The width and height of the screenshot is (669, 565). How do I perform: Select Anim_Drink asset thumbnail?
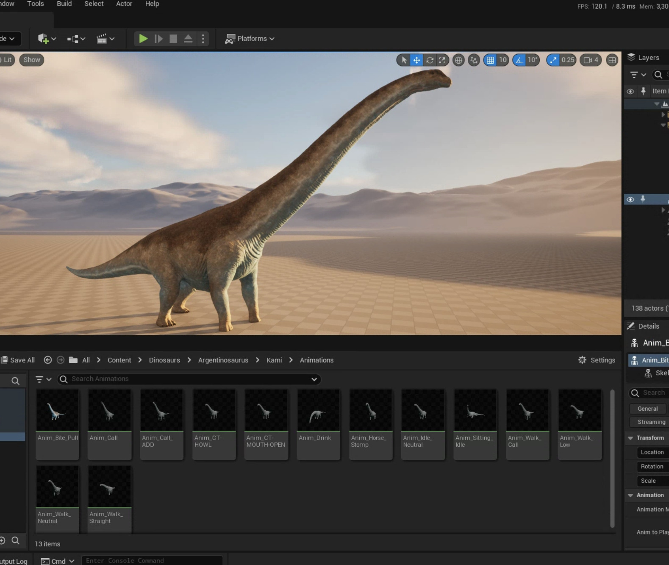pyautogui.click(x=319, y=410)
